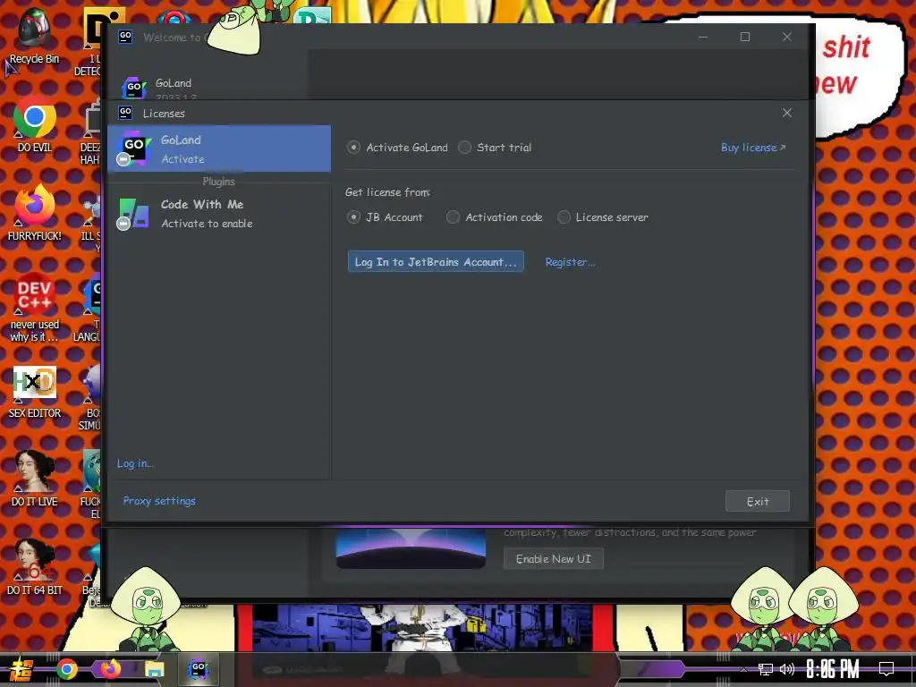Maximize the Welcome to GoLand window
This screenshot has width=916, height=687.
click(x=745, y=37)
